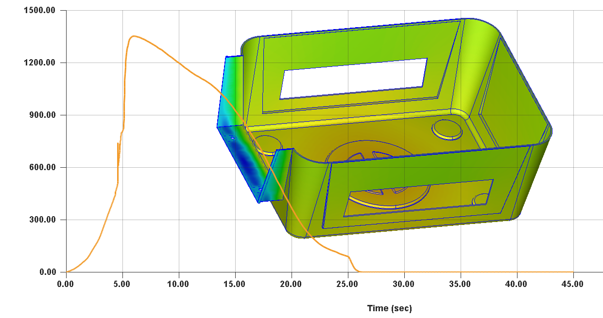Click the Time (sec) axis title
603x318 pixels.
coord(389,308)
